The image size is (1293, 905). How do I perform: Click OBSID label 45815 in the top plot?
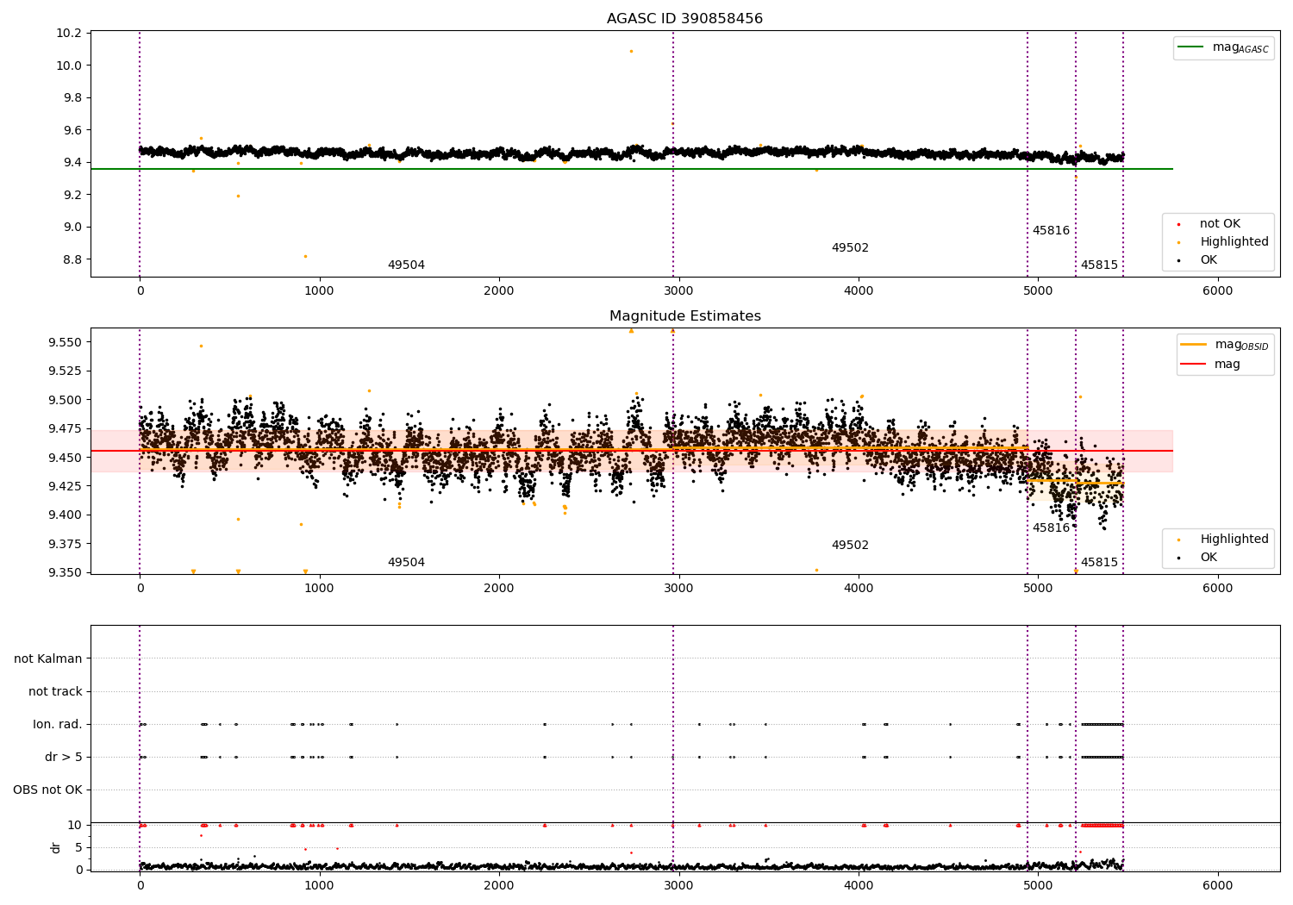tap(1099, 265)
